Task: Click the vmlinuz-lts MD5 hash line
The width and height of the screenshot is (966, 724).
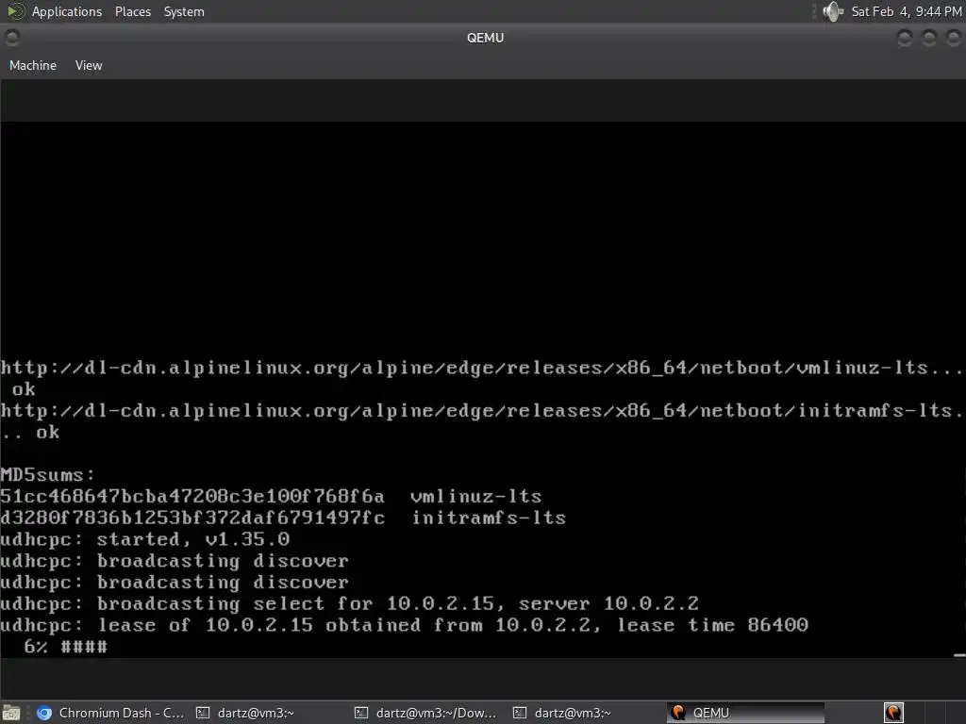Action: click(271, 496)
